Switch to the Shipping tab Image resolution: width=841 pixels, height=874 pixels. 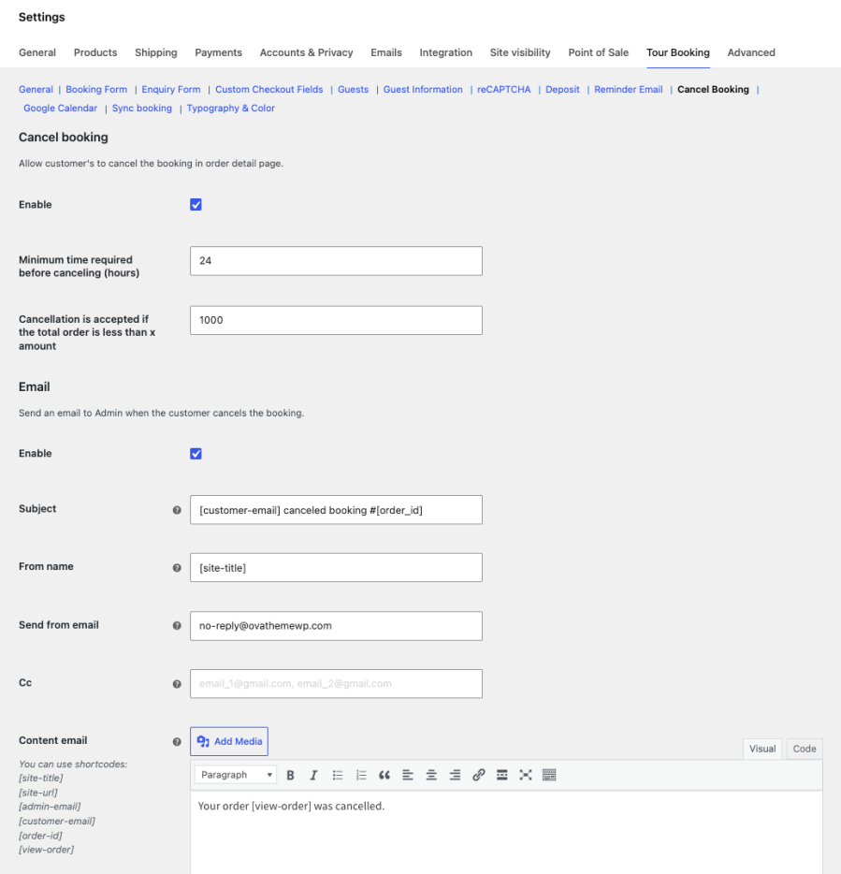156,52
